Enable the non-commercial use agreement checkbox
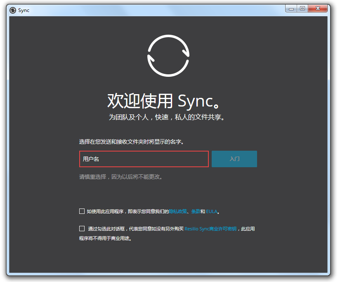This screenshot has width=340, height=282. [82, 228]
